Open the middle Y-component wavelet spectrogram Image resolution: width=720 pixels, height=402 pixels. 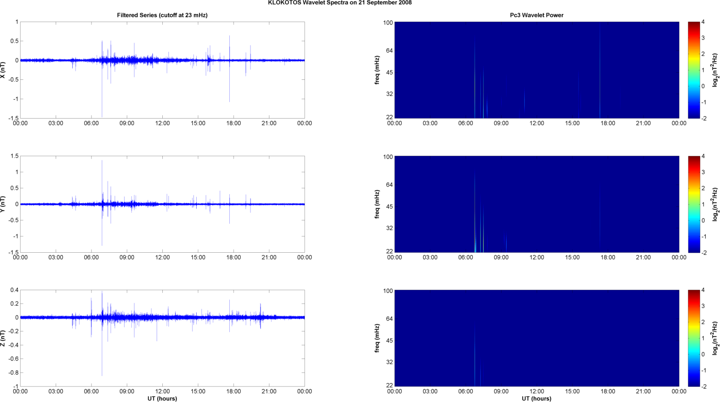tap(536, 204)
